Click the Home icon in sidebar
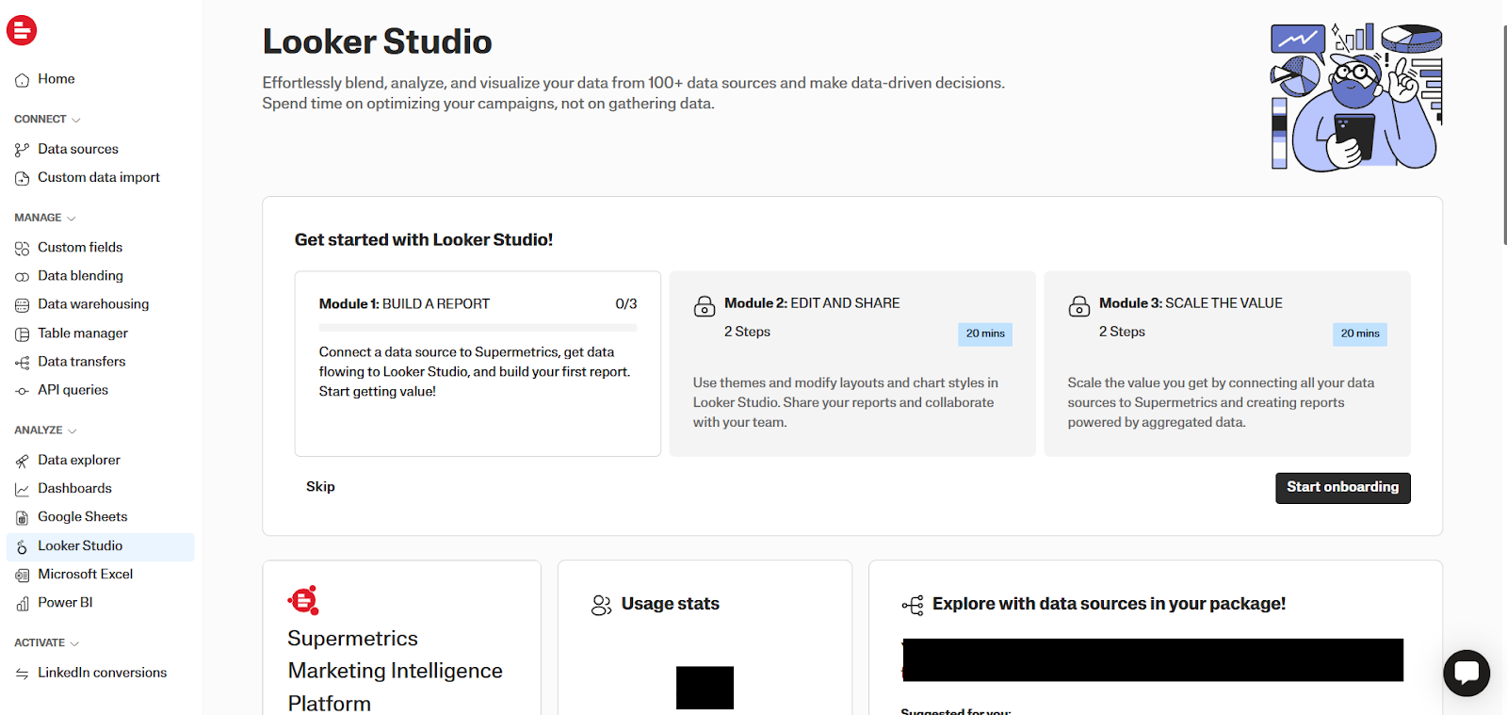 pos(22,80)
